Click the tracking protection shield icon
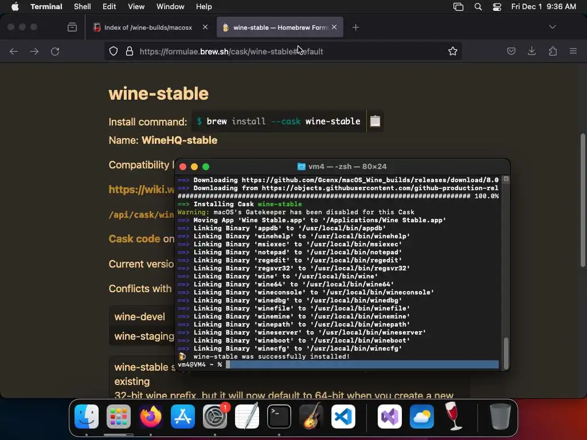The image size is (587, 440). click(x=114, y=51)
